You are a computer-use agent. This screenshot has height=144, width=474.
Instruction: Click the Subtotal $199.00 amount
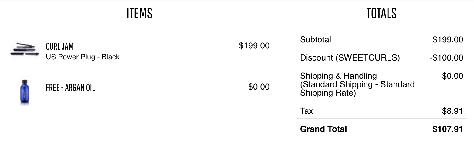(448, 40)
